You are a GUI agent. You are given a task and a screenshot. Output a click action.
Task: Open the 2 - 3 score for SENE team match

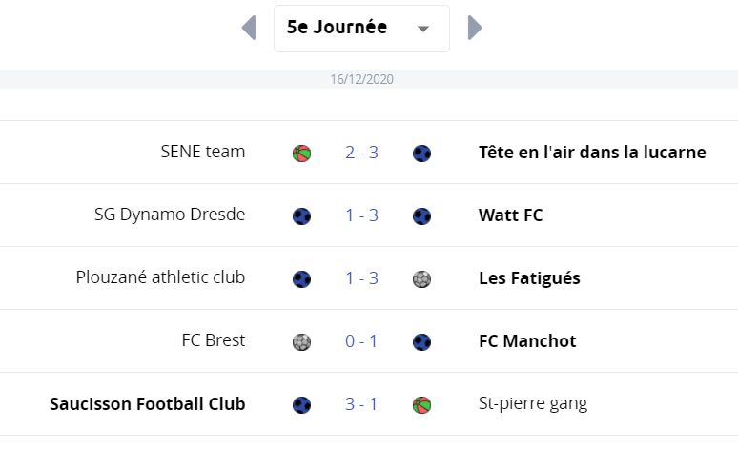[x=361, y=153]
